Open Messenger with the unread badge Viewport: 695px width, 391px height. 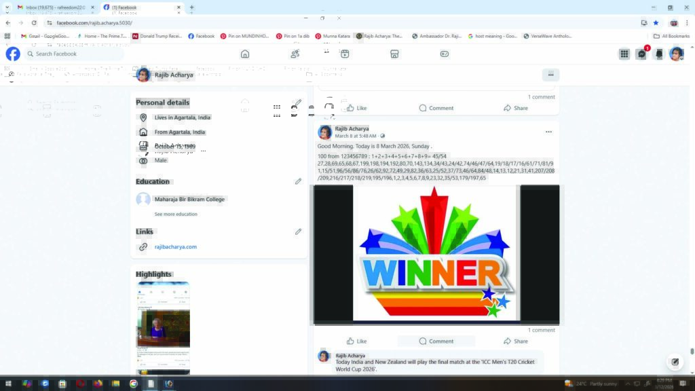coord(641,54)
